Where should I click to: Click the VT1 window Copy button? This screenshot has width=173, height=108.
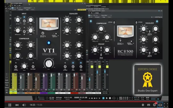pos(27,10)
